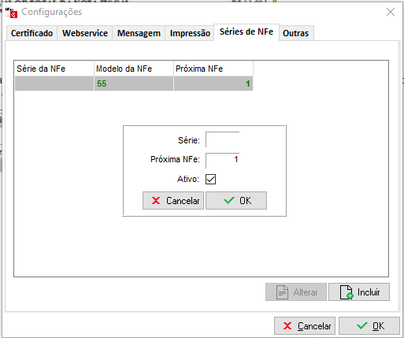Click the new-document plus icon on Incluir
The height and width of the screenshot is (338, 404).
347,292
